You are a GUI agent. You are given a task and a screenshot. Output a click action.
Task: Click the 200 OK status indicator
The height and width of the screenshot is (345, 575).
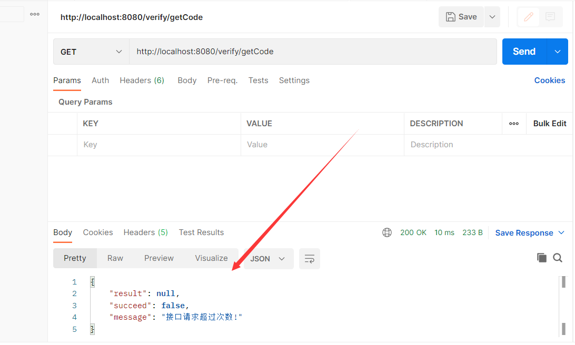click(413, 232)
